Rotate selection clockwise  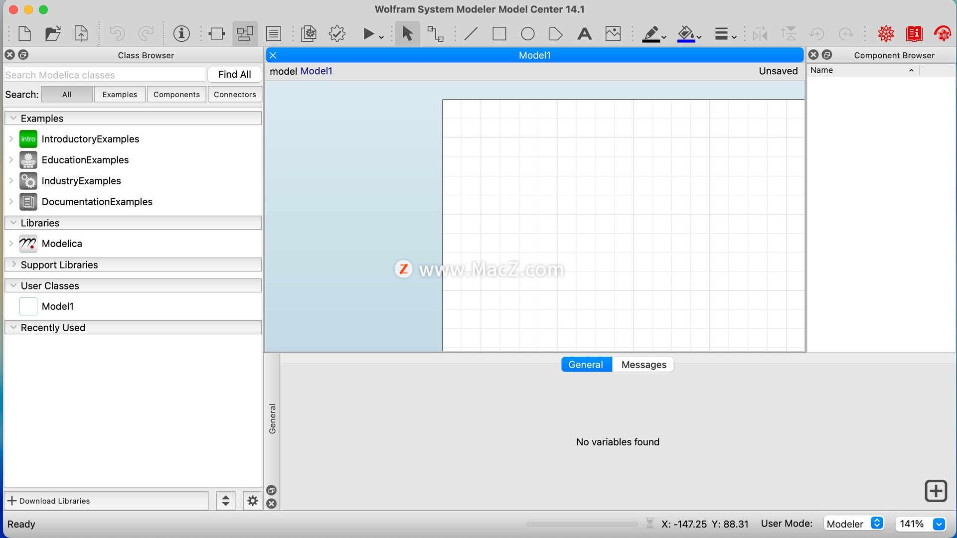pyautogui.click(x=846, y=34)
